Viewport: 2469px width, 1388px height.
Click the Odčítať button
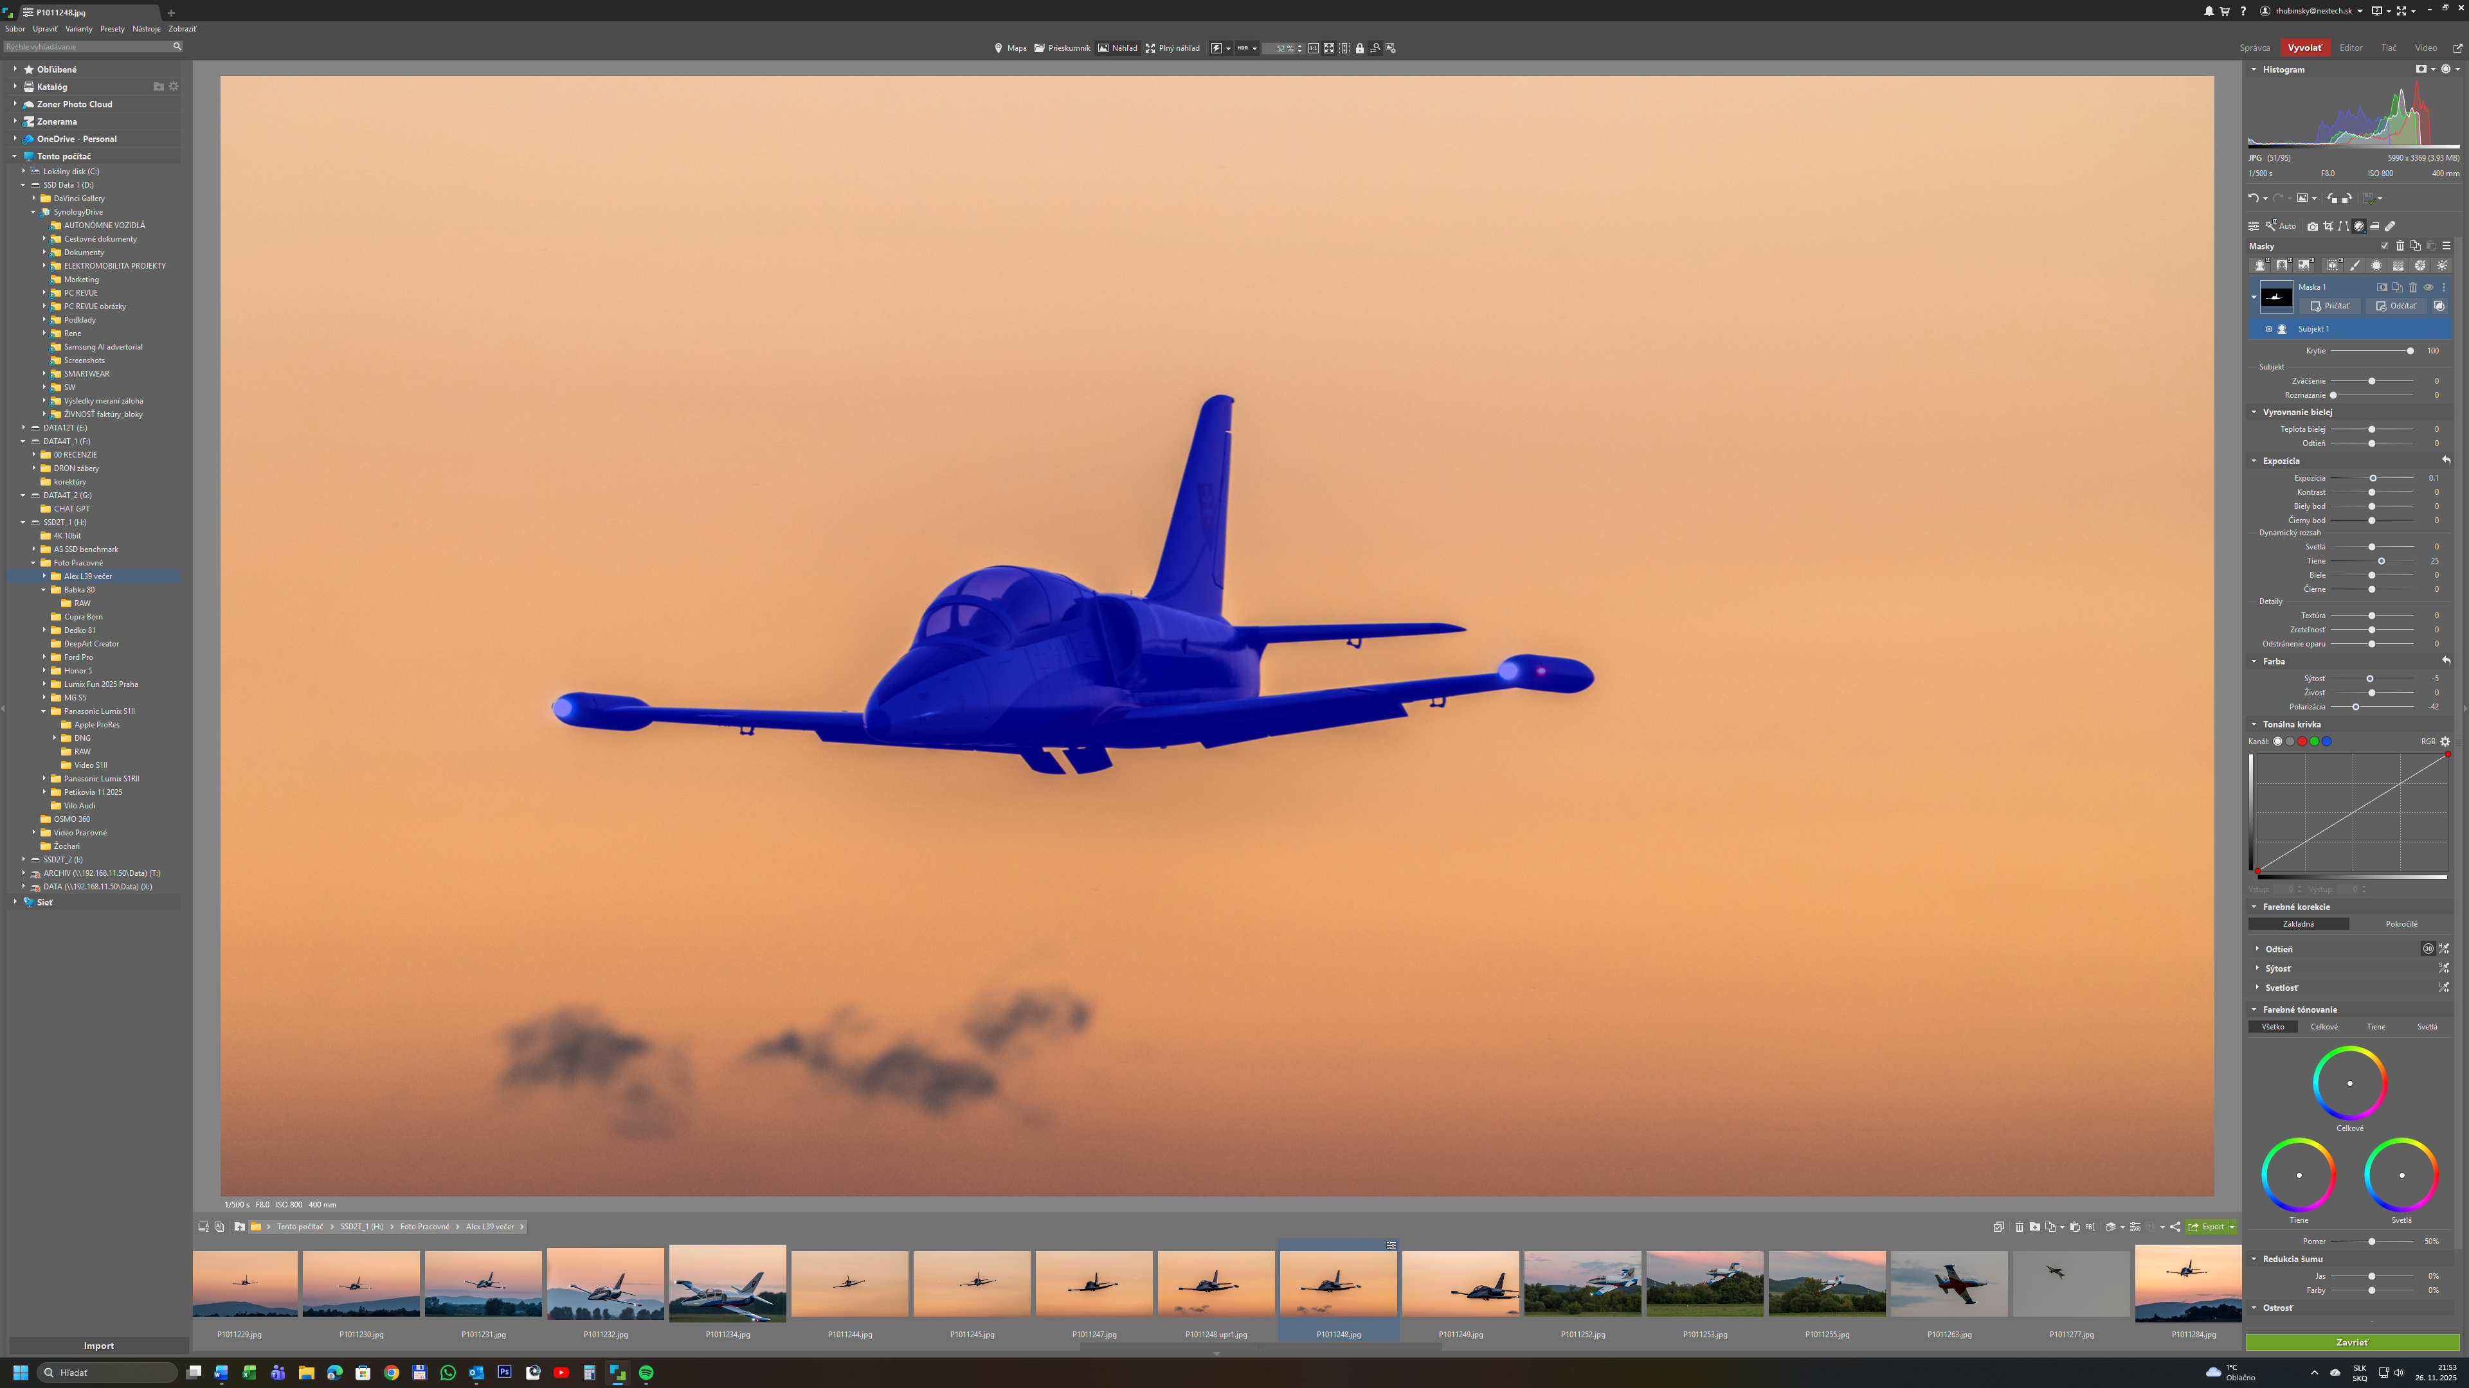[2395, 306]
